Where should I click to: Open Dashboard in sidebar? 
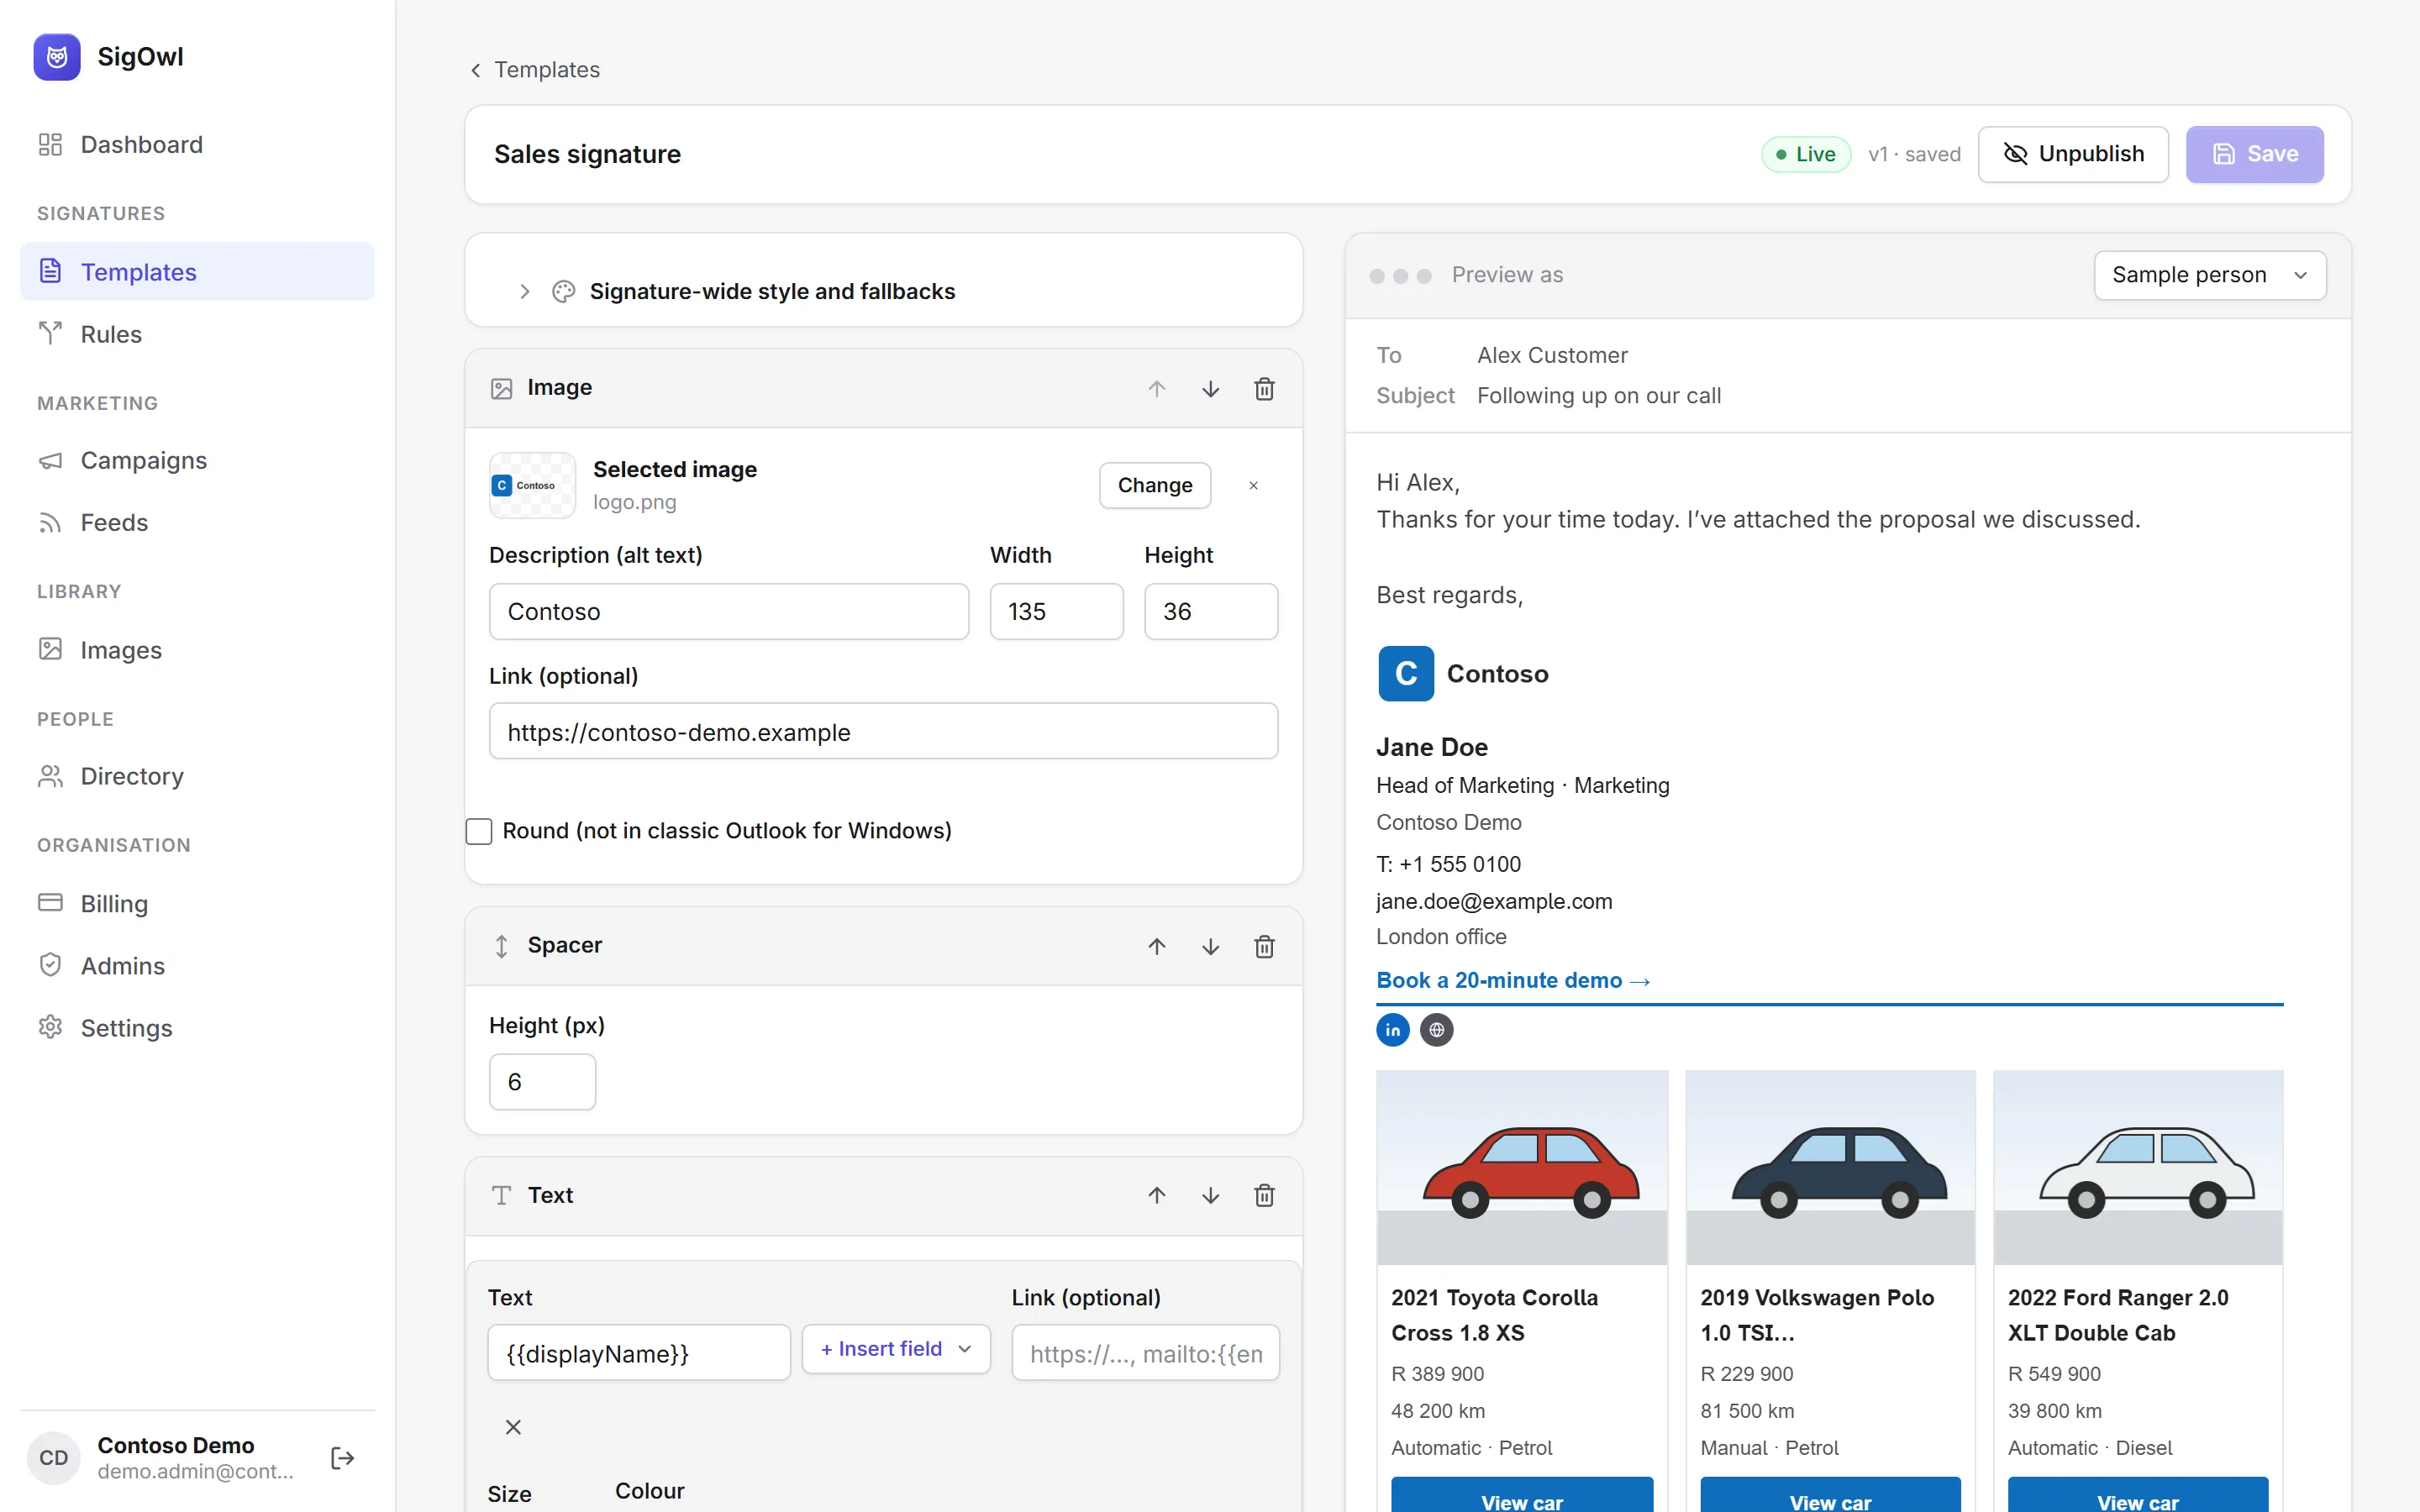pos(197,145)
